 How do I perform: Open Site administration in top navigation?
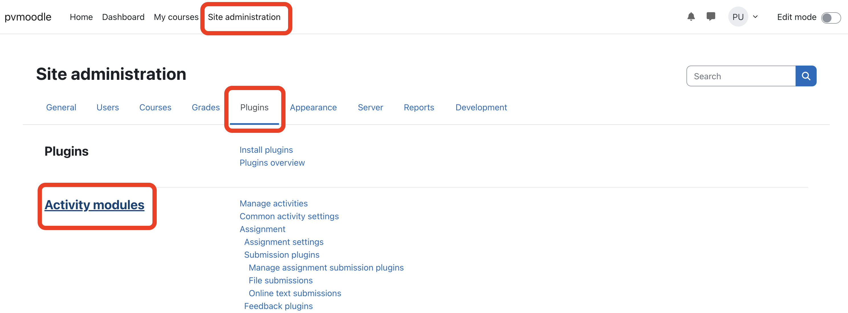[x=244, y=17]
